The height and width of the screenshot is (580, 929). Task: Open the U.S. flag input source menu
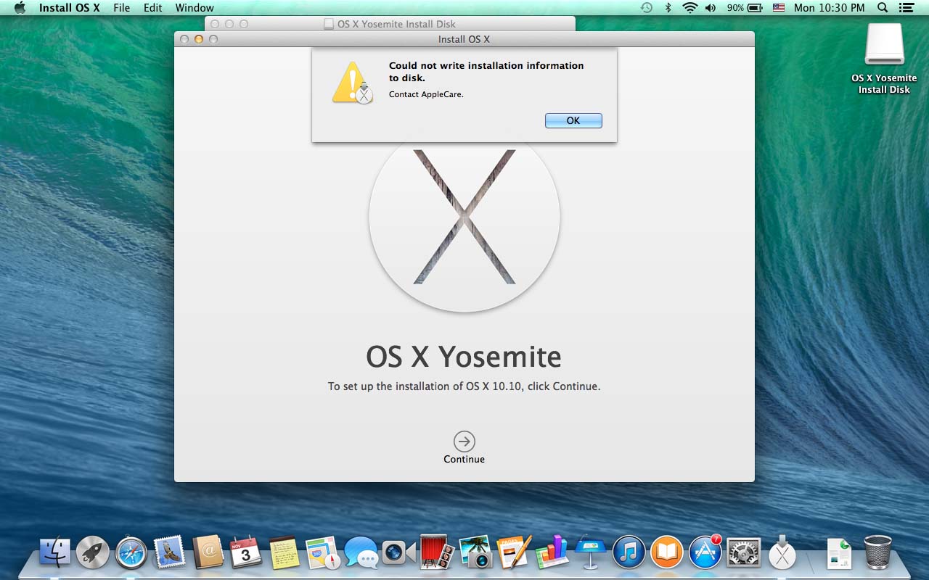pos(779,8)
